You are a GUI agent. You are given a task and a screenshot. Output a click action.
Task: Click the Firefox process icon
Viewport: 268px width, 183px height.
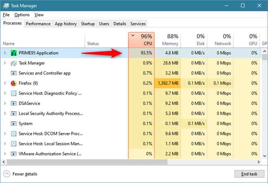point(14,83)
